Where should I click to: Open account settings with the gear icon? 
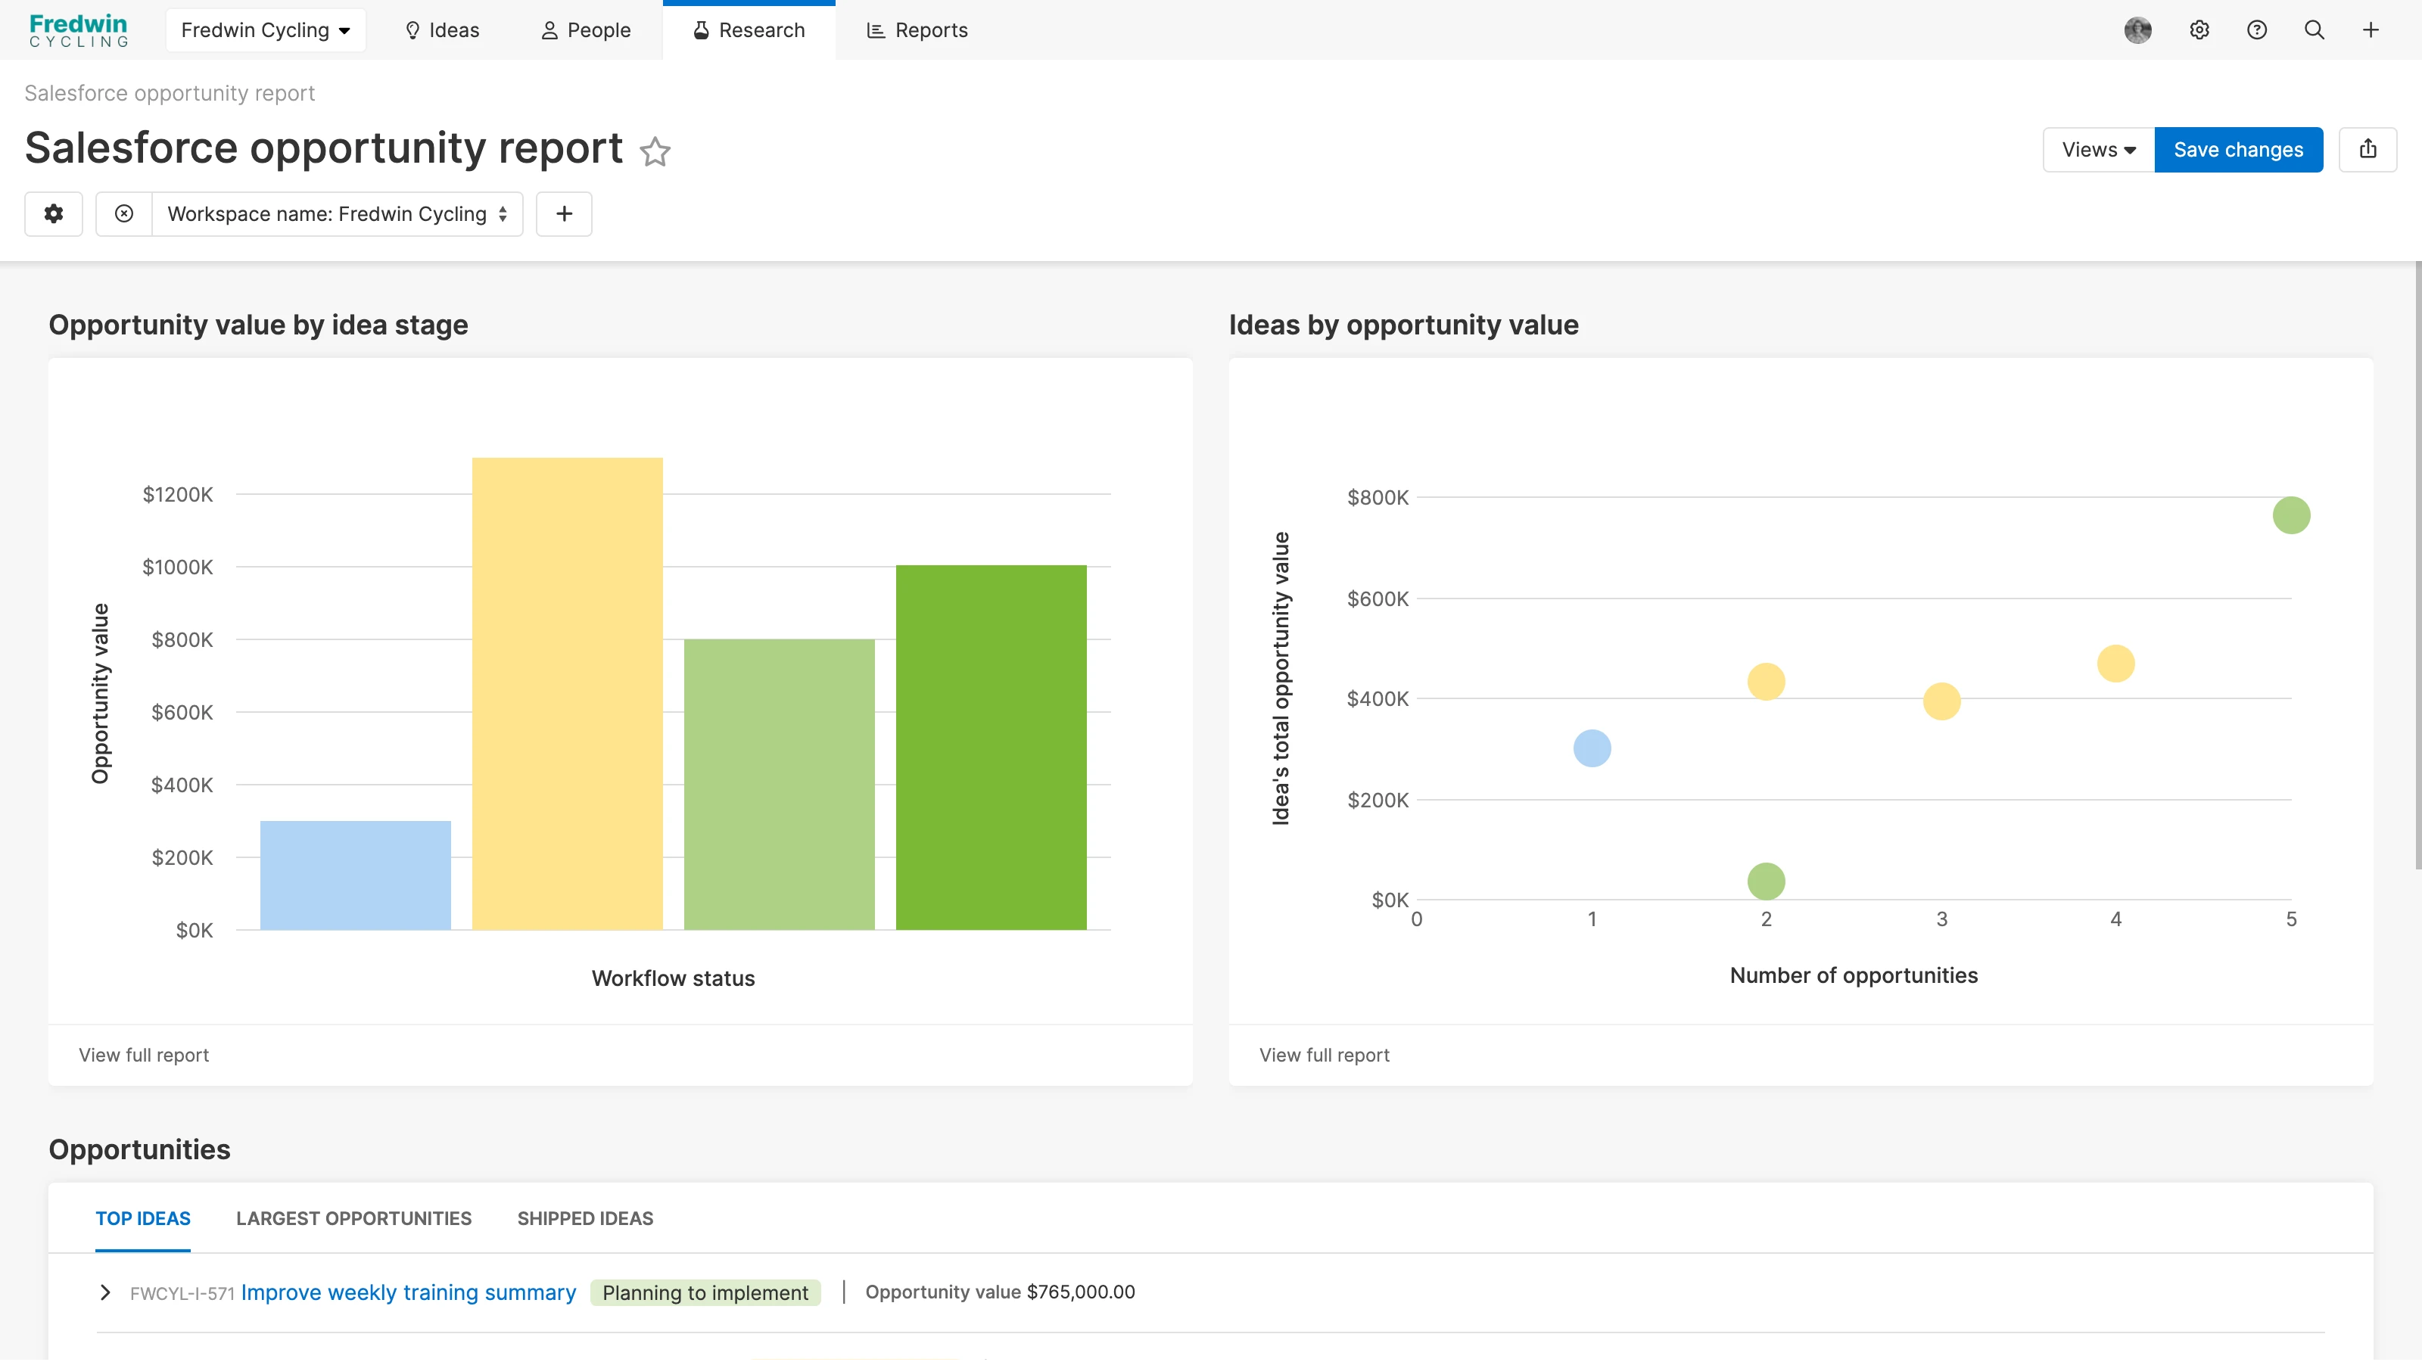[2199, 30]
